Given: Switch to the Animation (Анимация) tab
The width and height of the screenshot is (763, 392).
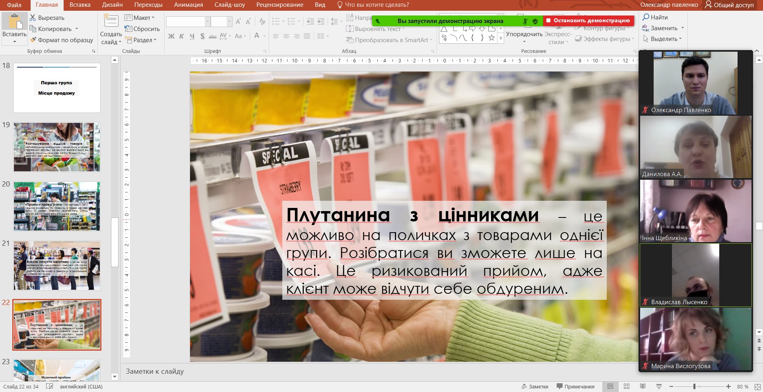Looking at the screenshot, I should (188, 5).
